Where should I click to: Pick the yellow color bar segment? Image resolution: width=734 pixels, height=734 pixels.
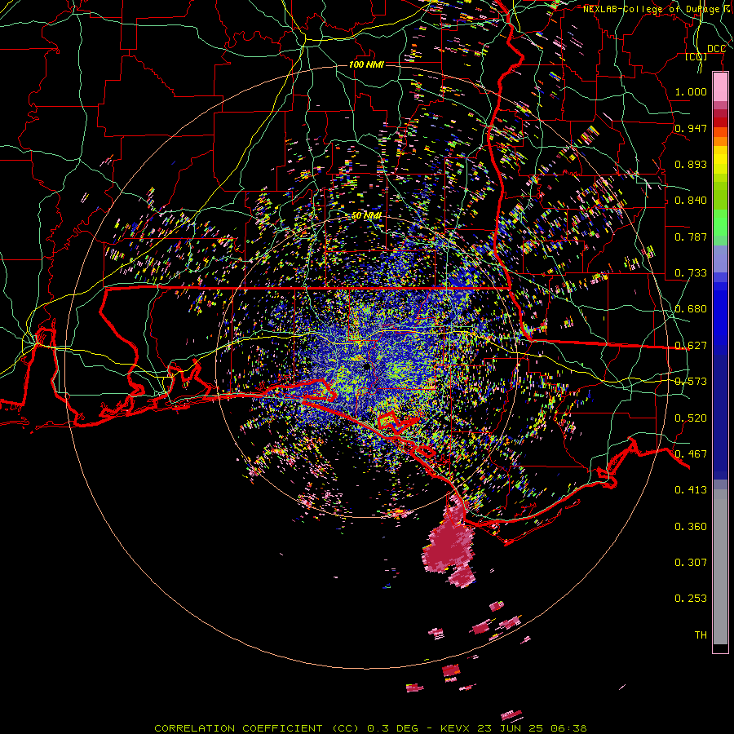pos(720,161)
